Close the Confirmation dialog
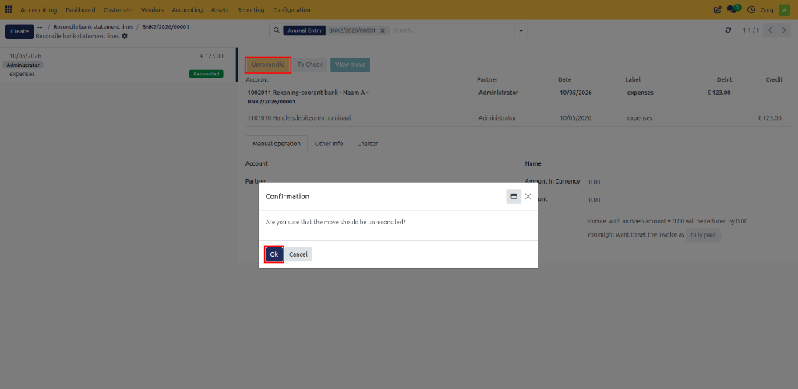Image resolution: width=798 pixels, height=389 pixels. pyautogui.click(x=528, y=197)
